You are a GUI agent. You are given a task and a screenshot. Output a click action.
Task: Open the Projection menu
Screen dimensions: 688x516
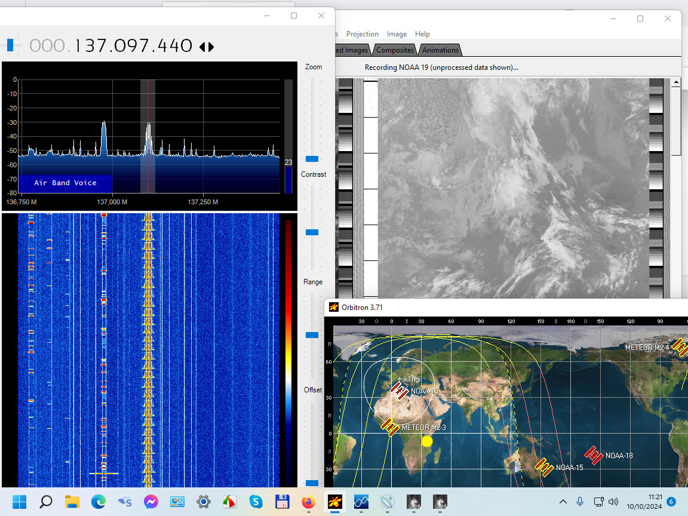coord(362,34)
